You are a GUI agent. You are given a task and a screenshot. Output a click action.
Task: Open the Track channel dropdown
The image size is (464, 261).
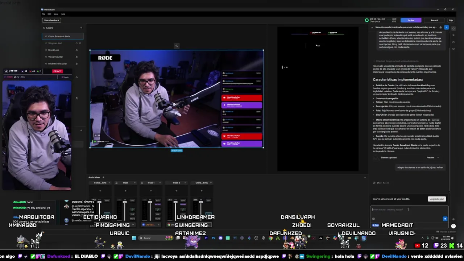(x=134, y=183)
